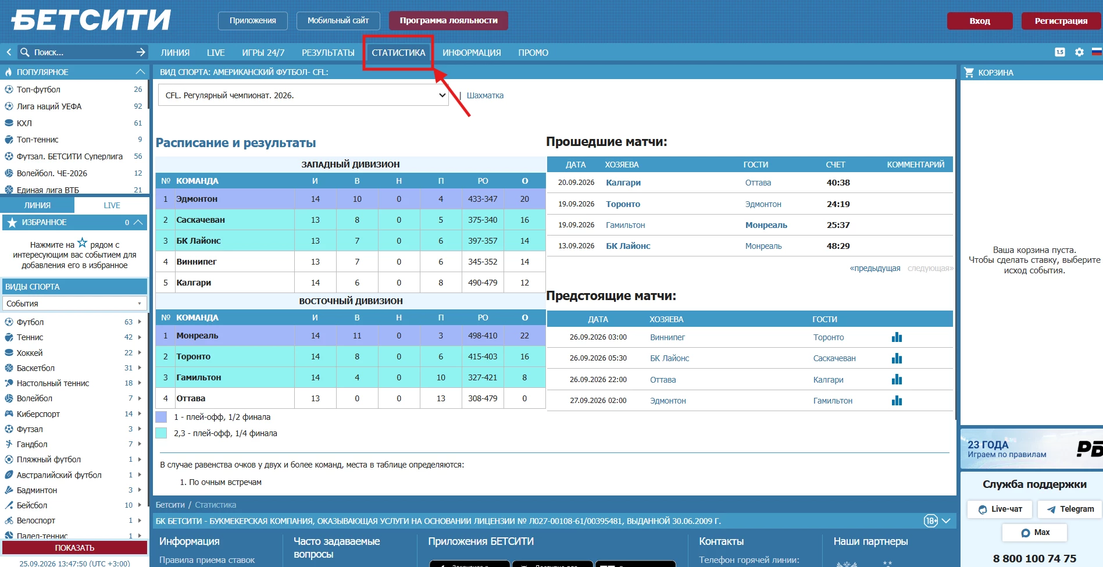Screen dimensions: 1103x567
Task: Open the Live-чат support button
Action: coord(1000,509)
